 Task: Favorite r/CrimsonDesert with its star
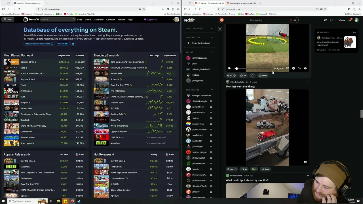click(x=211, y=180)
